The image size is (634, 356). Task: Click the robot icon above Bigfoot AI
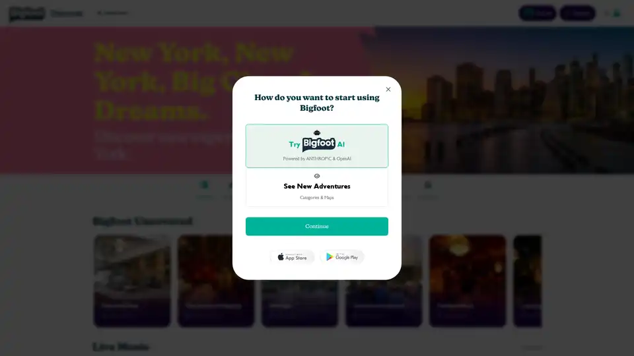(x=316, y=133)
